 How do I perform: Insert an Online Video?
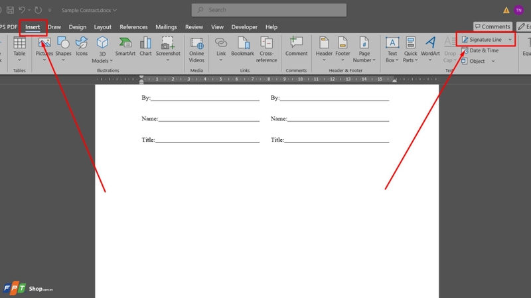click(196, 49)
